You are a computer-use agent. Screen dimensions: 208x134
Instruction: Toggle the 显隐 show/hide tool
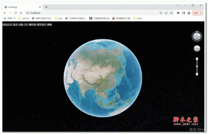coord(21,25)
